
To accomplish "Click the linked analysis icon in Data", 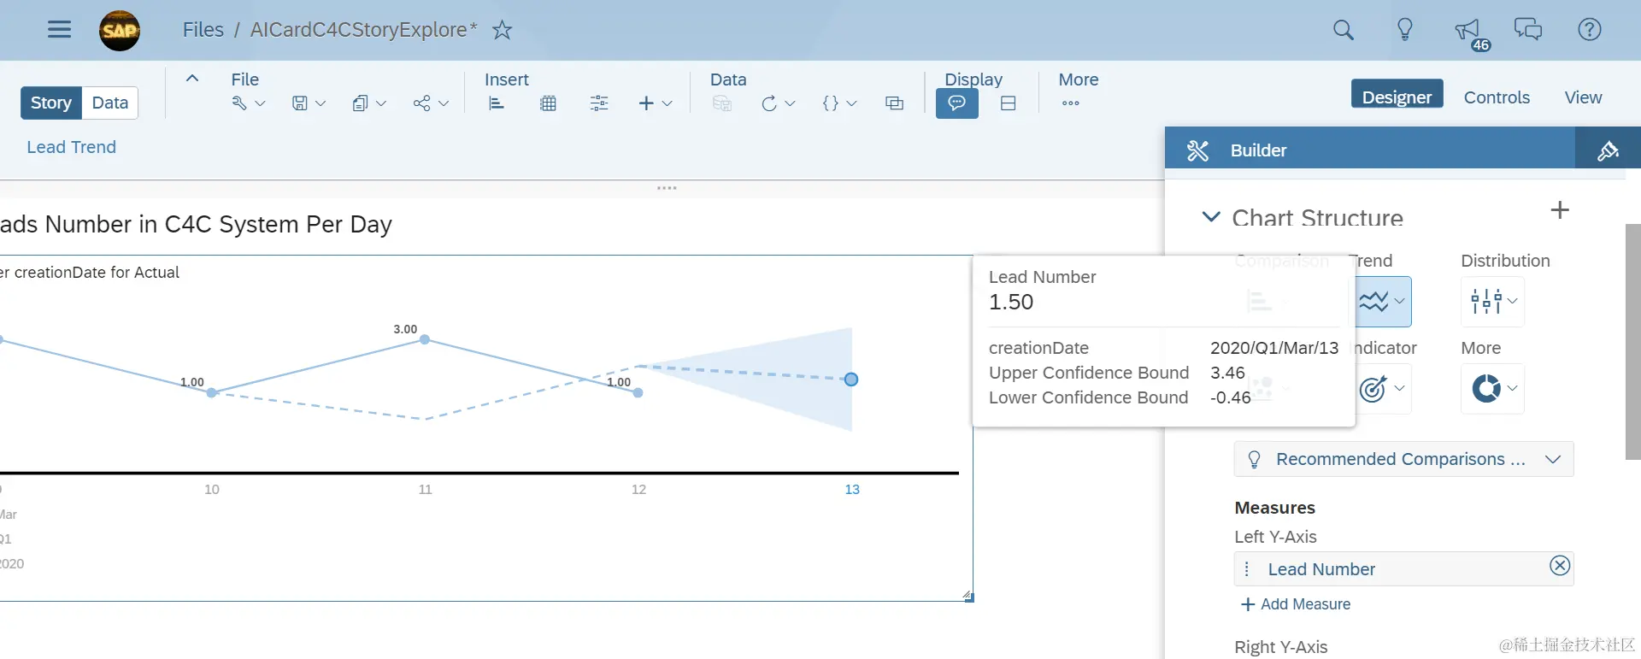I will 895,103.
